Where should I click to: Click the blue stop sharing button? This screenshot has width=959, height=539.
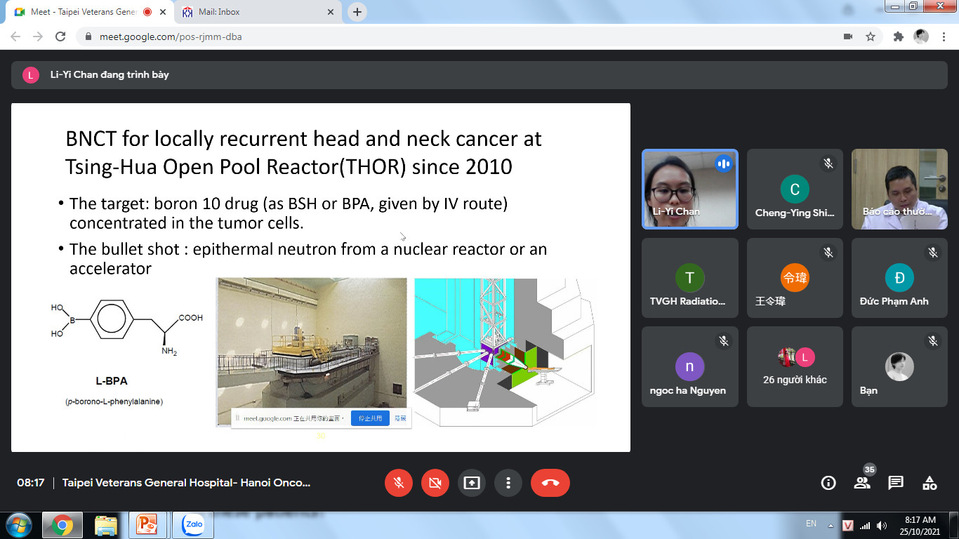[x=370, y=418]
